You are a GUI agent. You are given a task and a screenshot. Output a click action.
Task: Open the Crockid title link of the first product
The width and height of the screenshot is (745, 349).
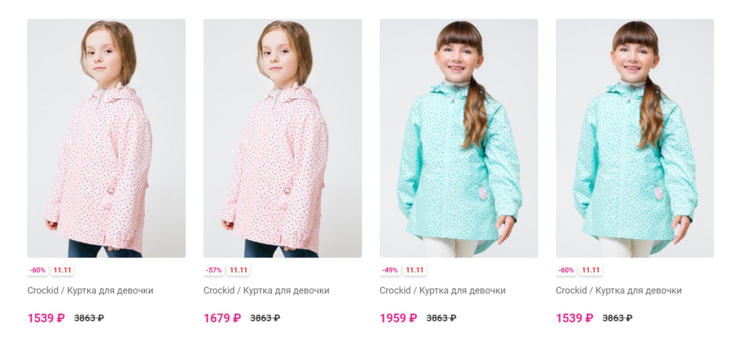[90, 290]
